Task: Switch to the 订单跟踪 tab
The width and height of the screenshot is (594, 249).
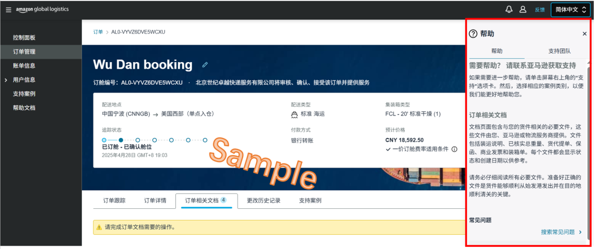Action: click(x=114, y=201)
